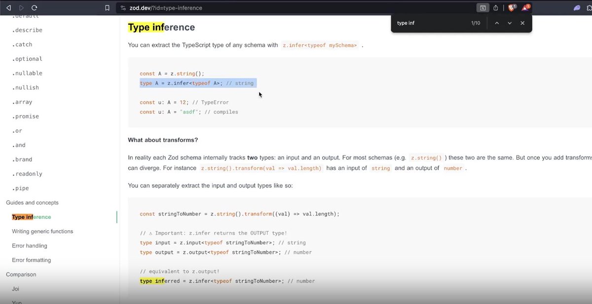Click highlighted line 'type A = z.infer<typeof A>'
The height and width of the screenshot is (304, 592).
pyautogui.click(x=197, y=83)
